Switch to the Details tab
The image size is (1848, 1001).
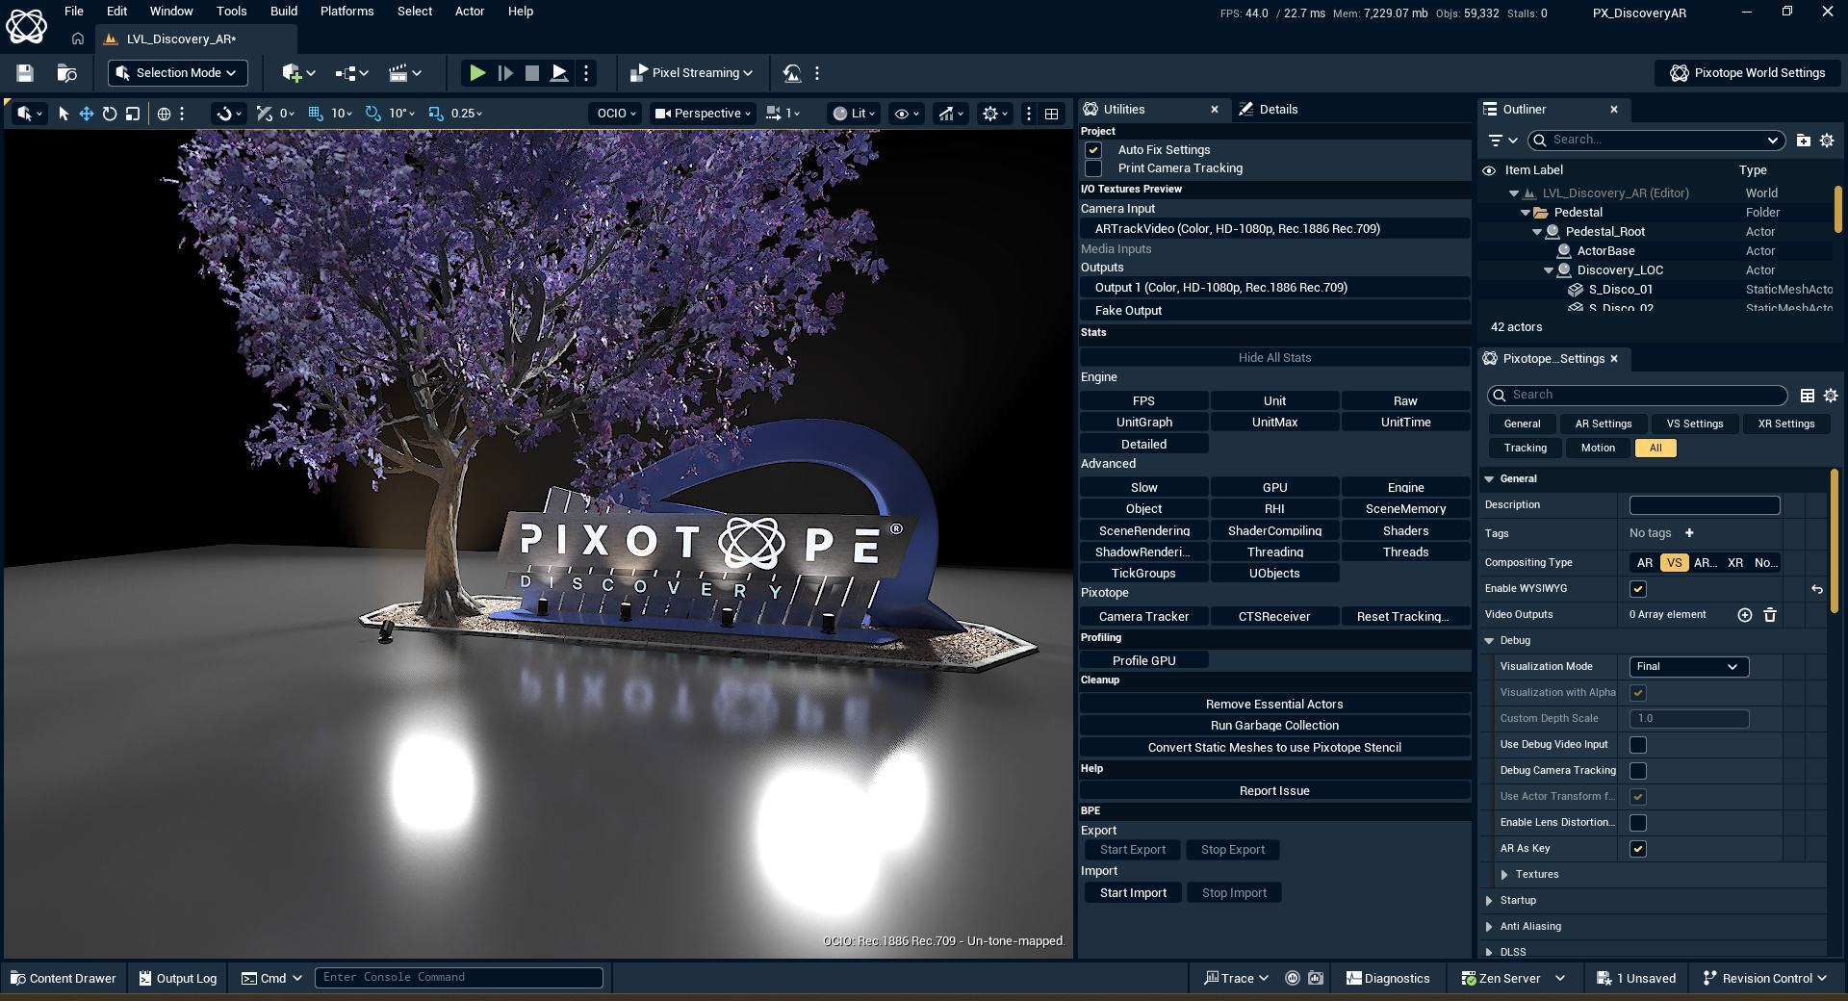coord(1270,110)
